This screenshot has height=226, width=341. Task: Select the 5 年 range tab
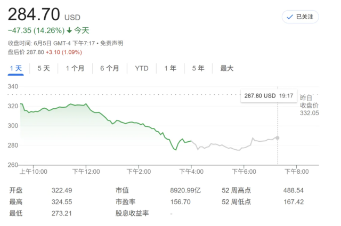point(198,68)
